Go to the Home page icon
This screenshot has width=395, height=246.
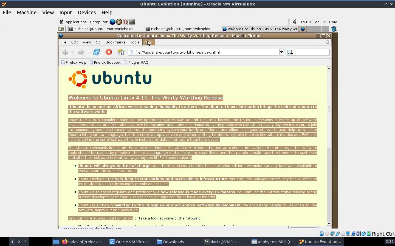pos(121,52)
